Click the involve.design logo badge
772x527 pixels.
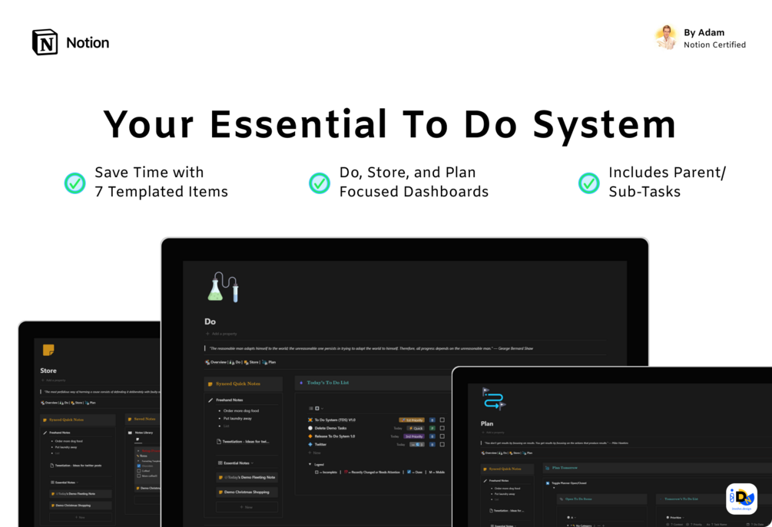pos(741,499)
